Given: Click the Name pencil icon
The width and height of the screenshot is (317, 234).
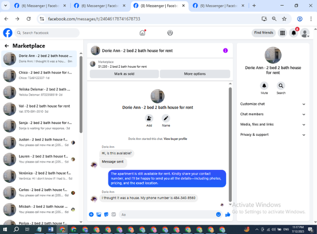Looking at the screenshot, I should (166, 118).
